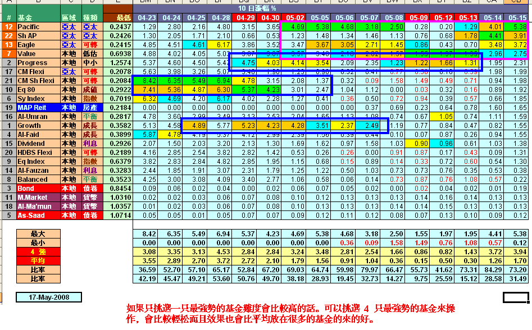Click Pacific's lowest value 0.2437

coord(118,27)
